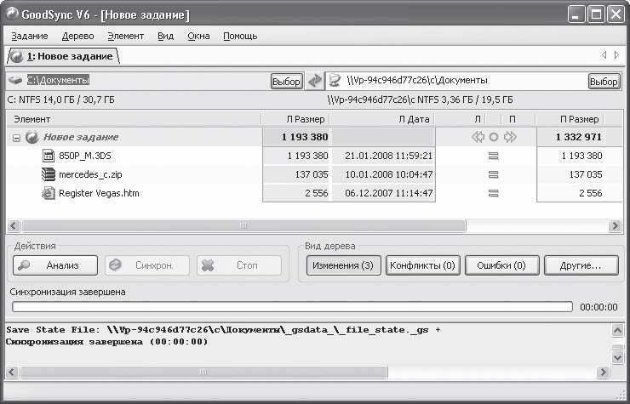Image resolution: width=630 pixels, height=404 pixels.
Task: Click the tab scroll right arrow
Action: pyautogui.click(x=616, y=55)
